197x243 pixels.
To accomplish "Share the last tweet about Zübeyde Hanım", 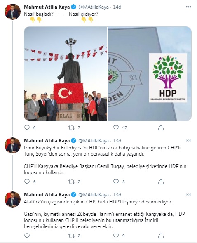I will (x=161, y=236).
